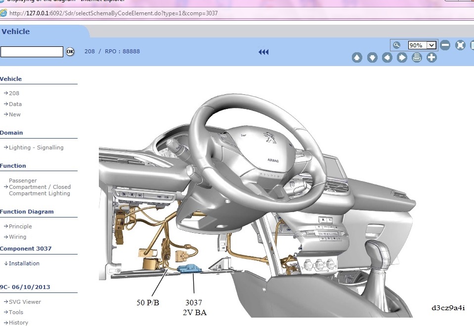The image size is (474, 326).
Task: Click the plus icon beside printer
Action: click(x=431, y=57)
